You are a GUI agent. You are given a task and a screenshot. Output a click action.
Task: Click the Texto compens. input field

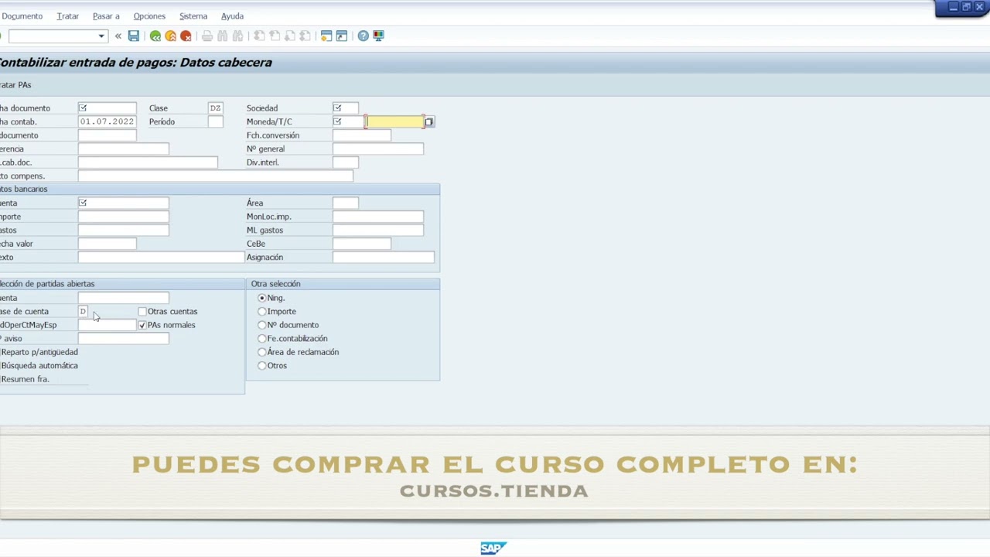(216, 176)
